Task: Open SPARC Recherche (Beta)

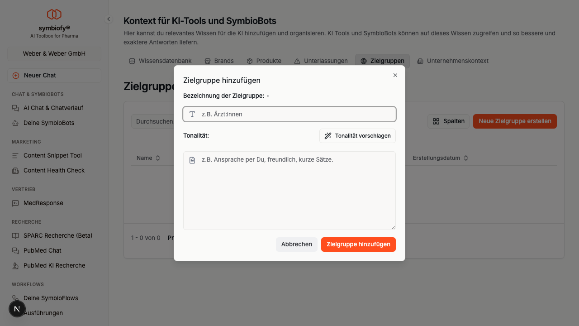Action: [57, 235]
